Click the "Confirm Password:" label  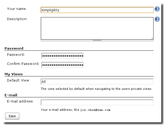coord(23,64)
